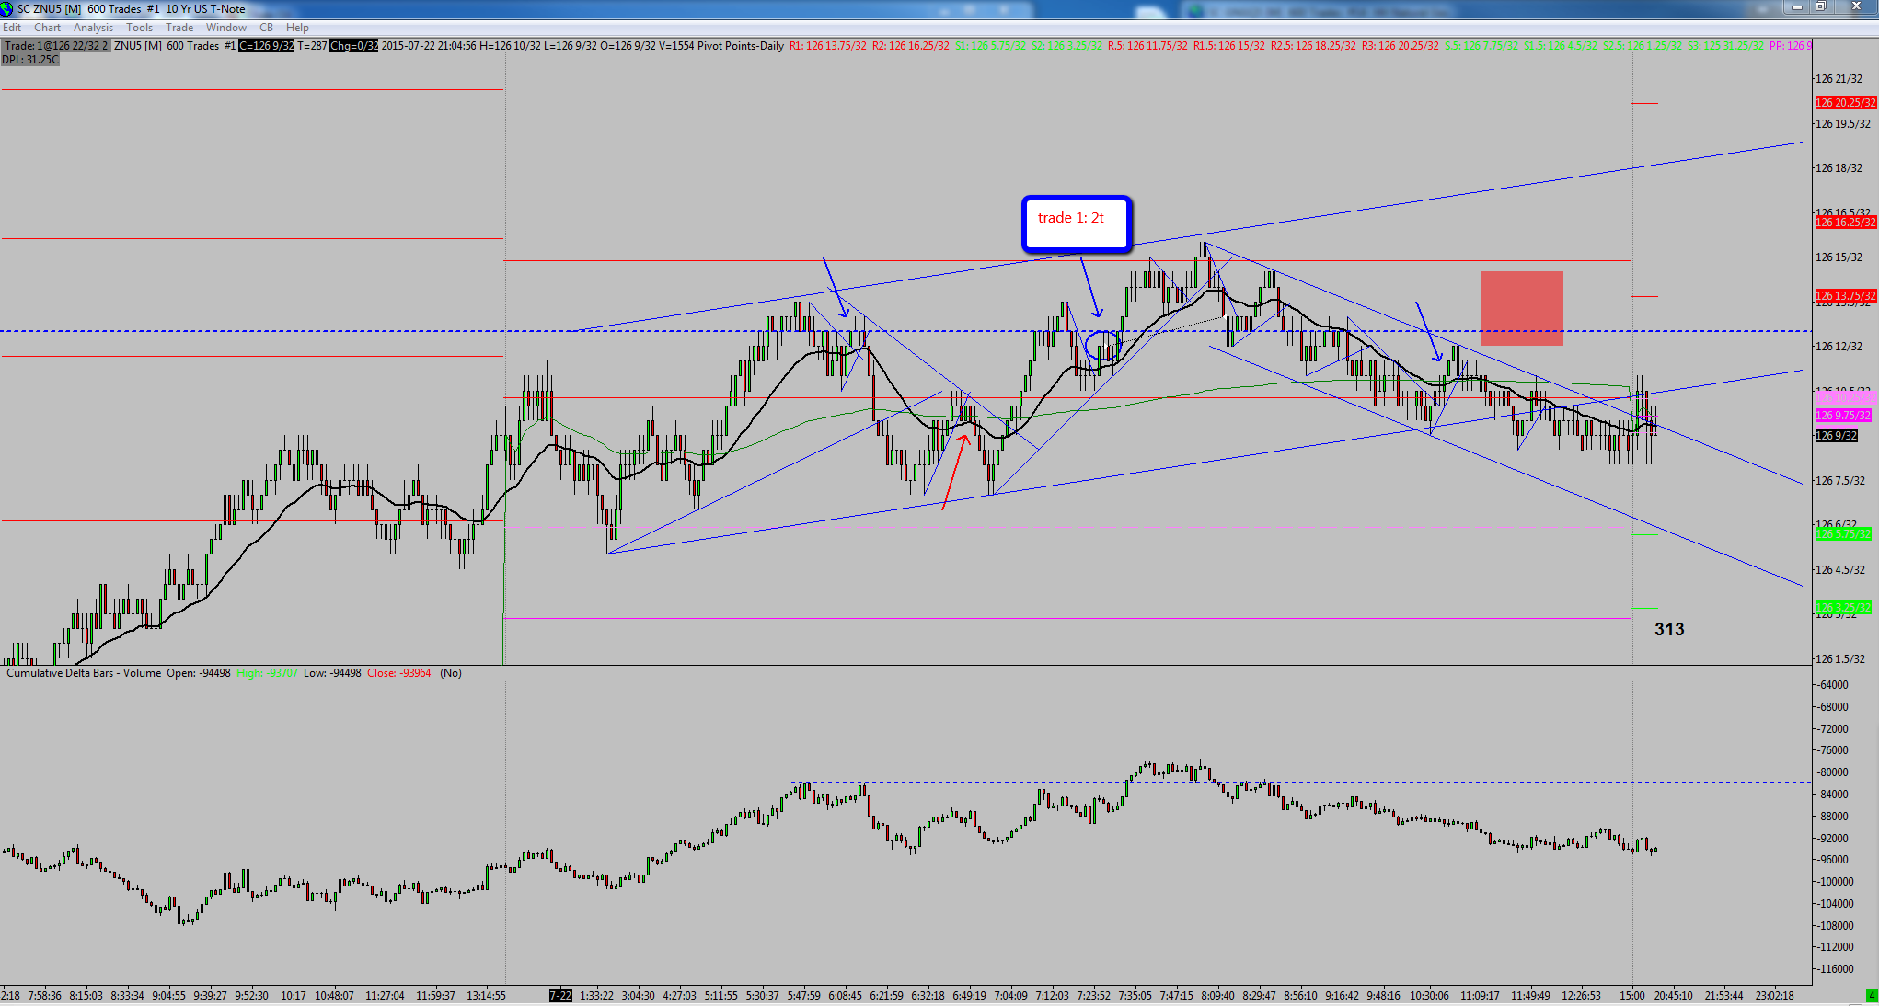Click the '13:14:55' time label on the time axis
This screenshot has height=1006, width=1879.
click(486, 996)
